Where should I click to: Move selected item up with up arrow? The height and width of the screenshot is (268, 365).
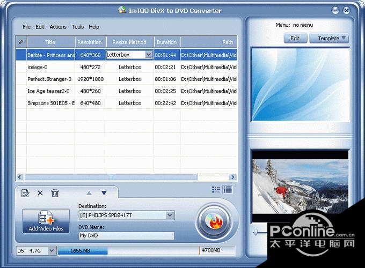89,193
